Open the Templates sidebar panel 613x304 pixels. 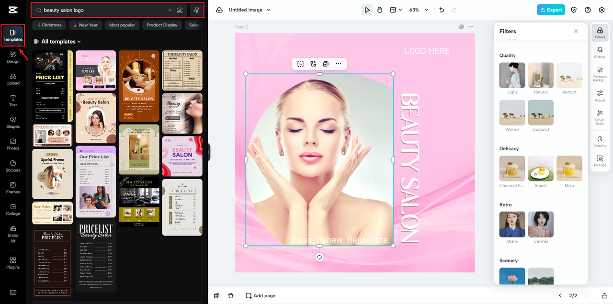(13, 35)
